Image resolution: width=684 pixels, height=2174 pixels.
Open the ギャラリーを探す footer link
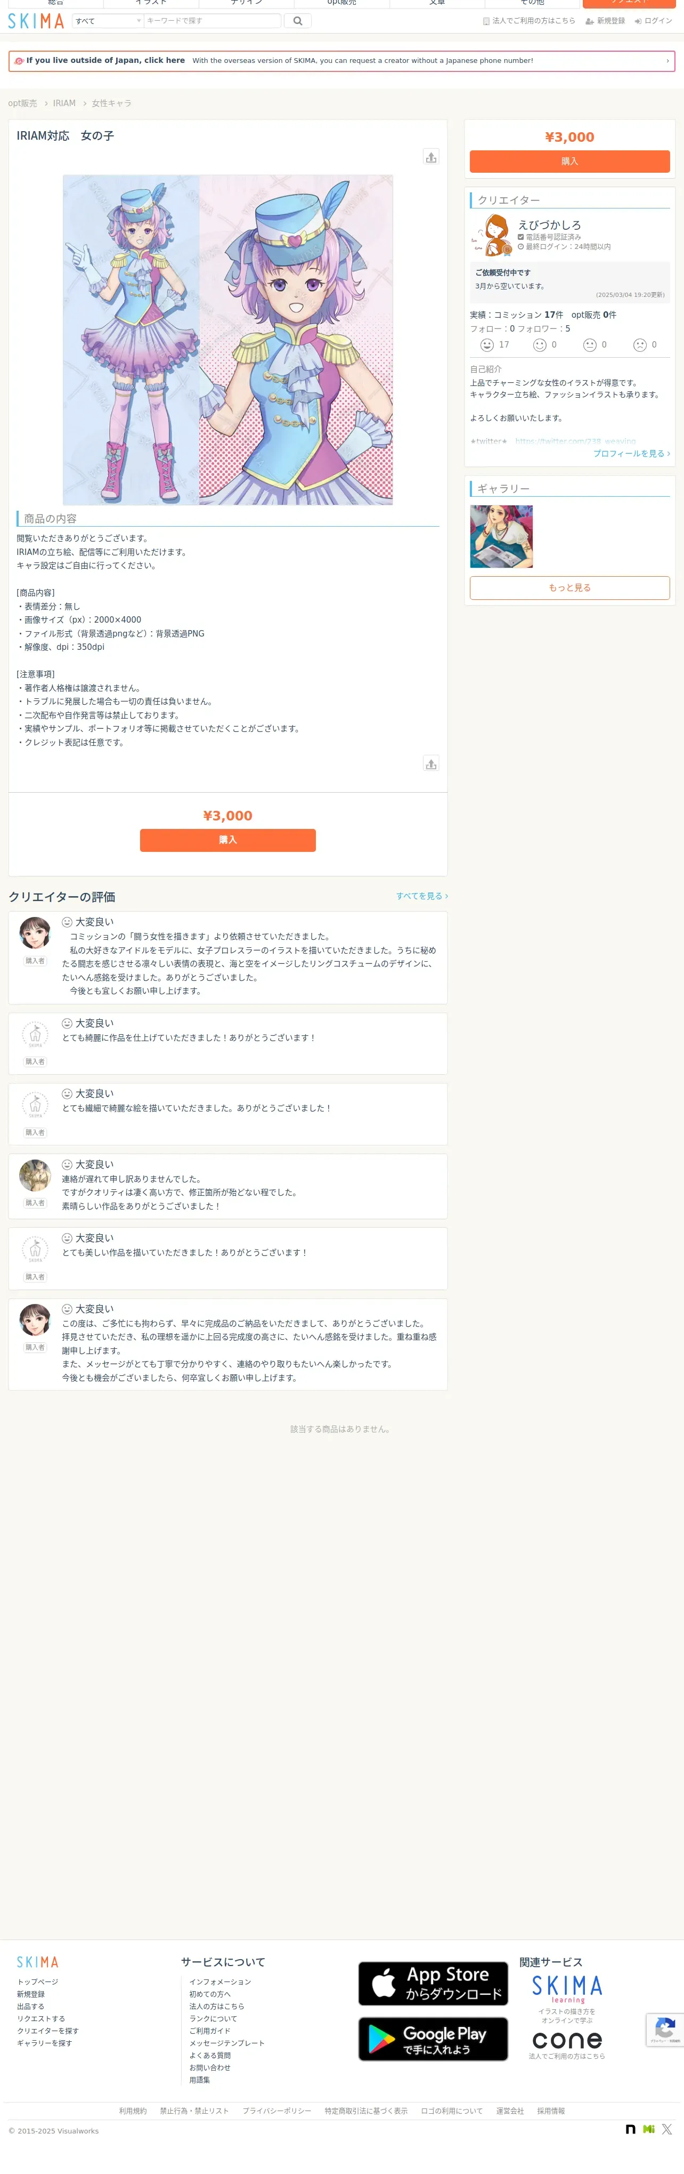(45, 2043)
